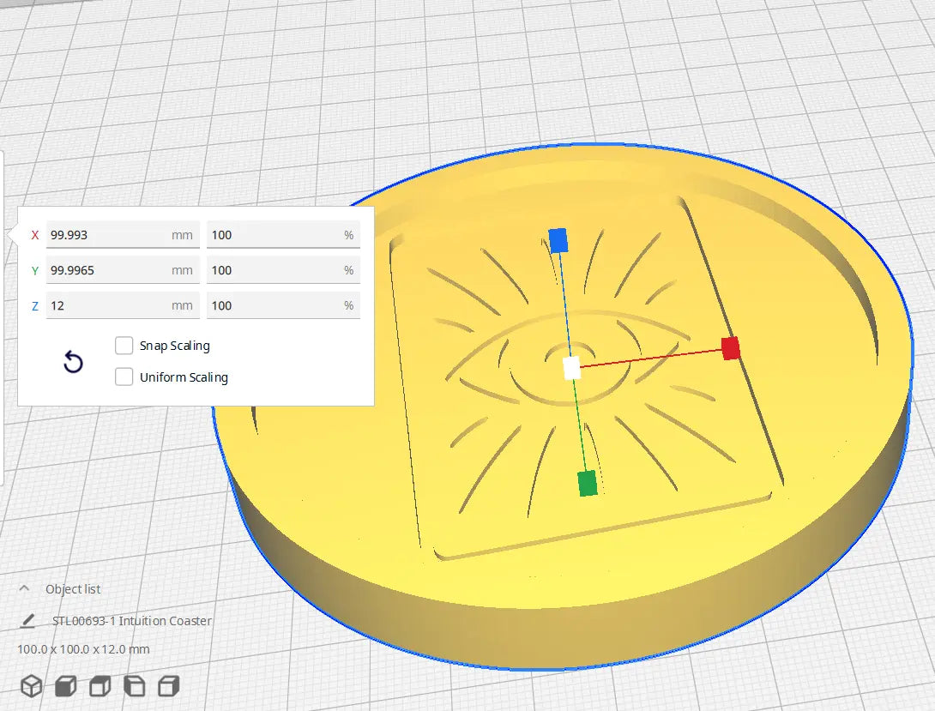Click the red X-axis scale handle

pyautogui.click(x=730, y=348)
